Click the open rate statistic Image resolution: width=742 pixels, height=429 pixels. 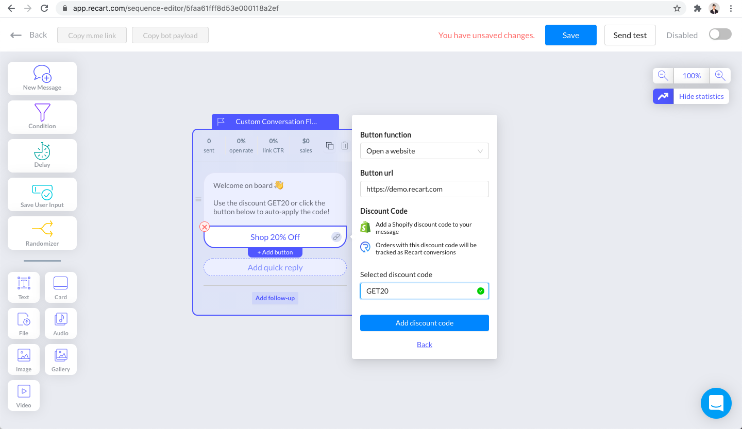coord(241,146)
